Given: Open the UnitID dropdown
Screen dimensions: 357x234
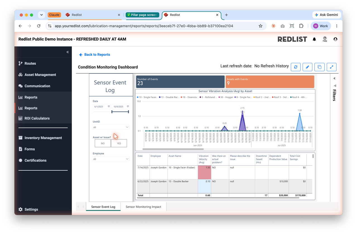Looking at the screenshot, I should point(111,127).
